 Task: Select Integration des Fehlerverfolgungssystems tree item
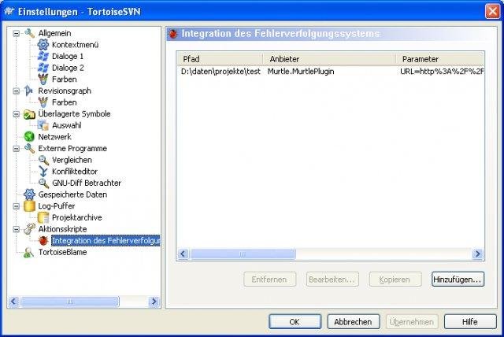click(x=106, y=240)
